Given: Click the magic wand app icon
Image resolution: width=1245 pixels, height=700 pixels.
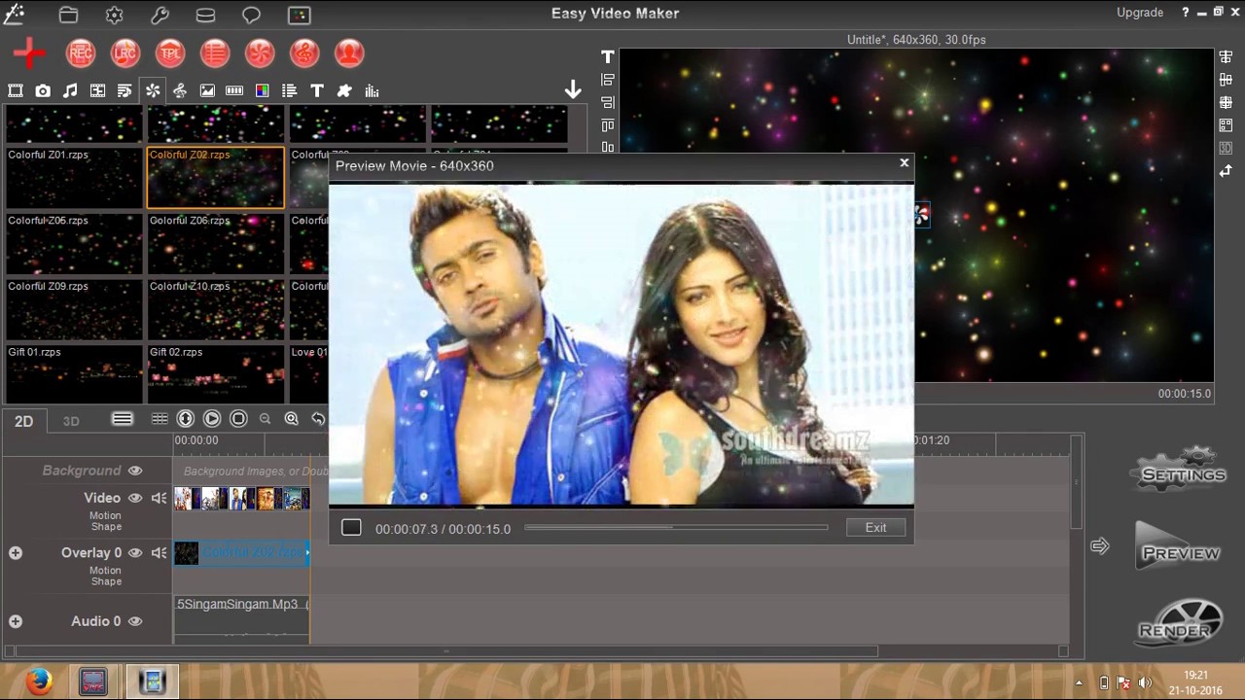Looking at the screenshot, I should 14,14.
